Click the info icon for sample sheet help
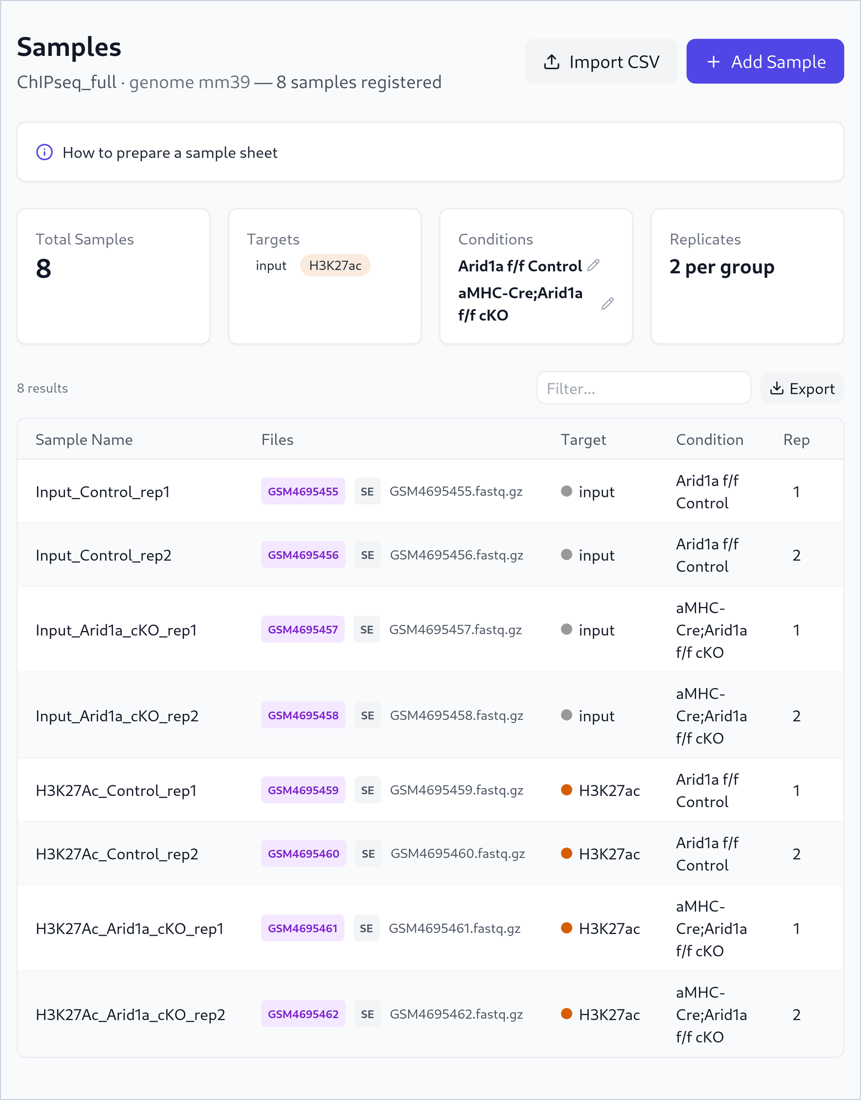The width and height of the screenshot is (861, 1100). point(45,152)
